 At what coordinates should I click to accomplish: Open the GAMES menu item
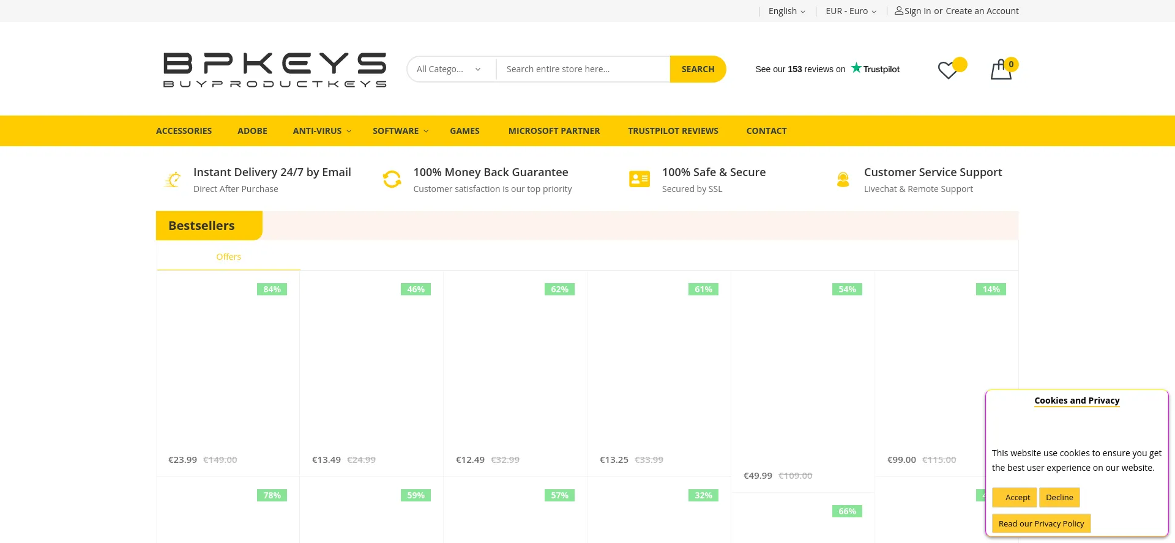(464, 131)
